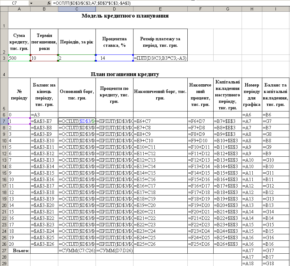Image resolution: width=290 pixels, height=266 pixels.
Task: Click header 'Номер періоду для графіка'
Action: tap(252, 95)
